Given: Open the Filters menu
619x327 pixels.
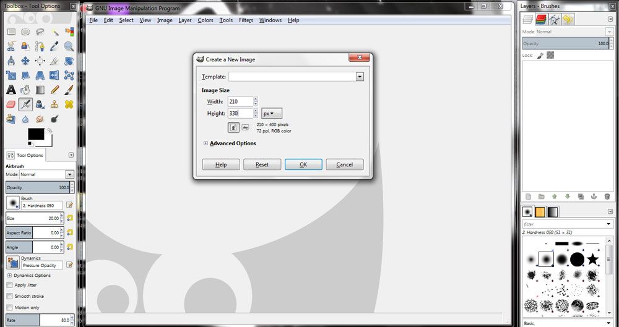Looking at the screenshot, I should click(x=246, y=20).
